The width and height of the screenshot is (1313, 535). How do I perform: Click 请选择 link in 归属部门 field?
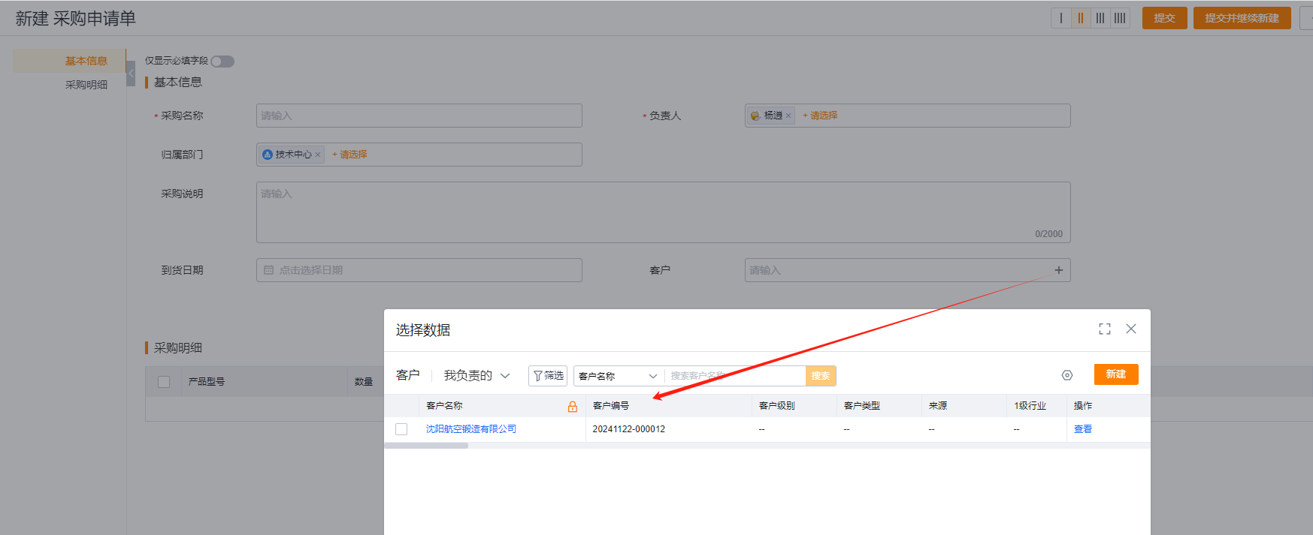349,155
